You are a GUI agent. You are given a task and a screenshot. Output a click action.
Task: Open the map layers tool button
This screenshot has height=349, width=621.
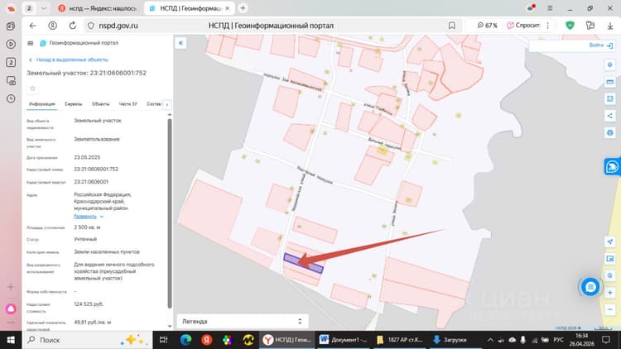point(610,99)
